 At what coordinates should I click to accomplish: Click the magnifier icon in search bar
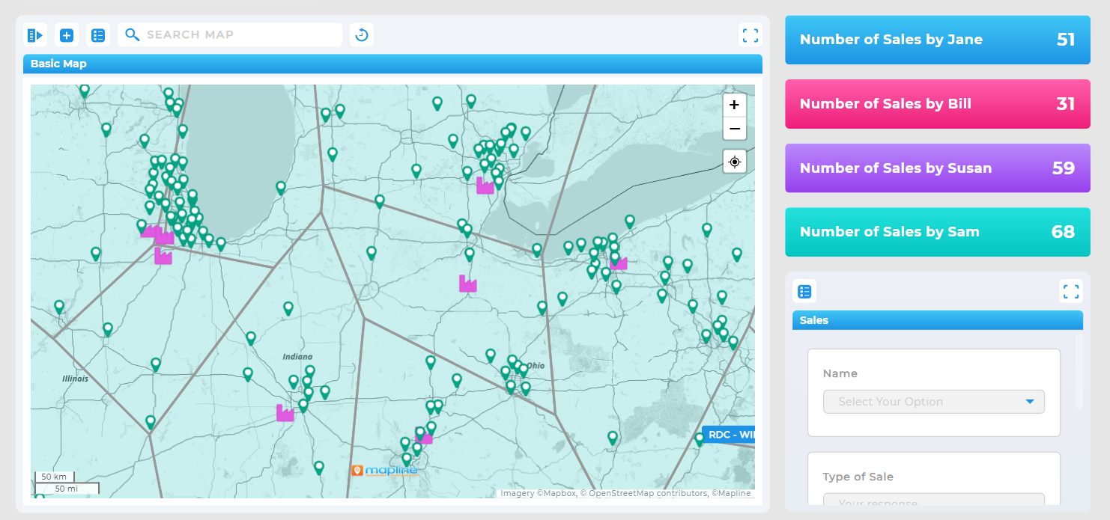(133, 34)
